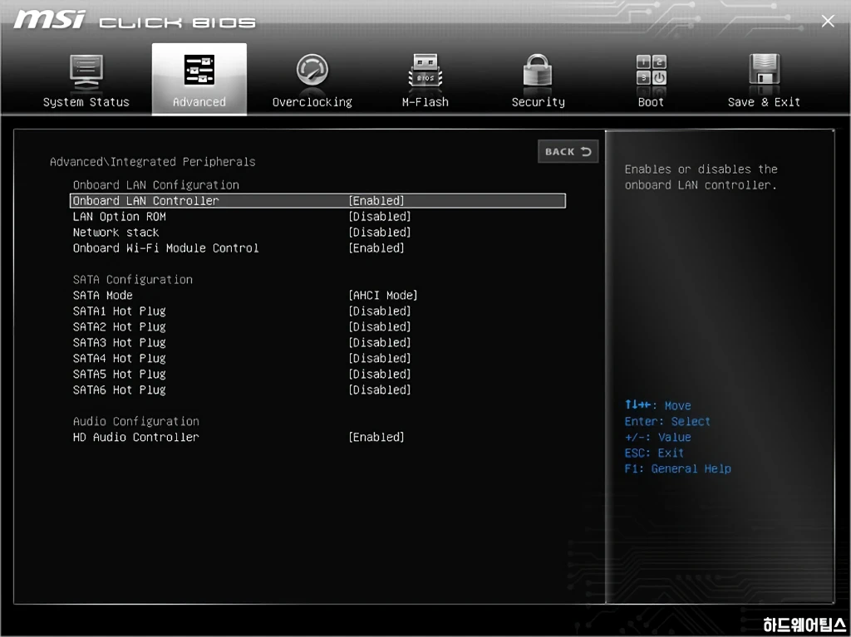The image size is (851, 637).
Task: Switch to the System Status tab label
Action: [86, 102]
